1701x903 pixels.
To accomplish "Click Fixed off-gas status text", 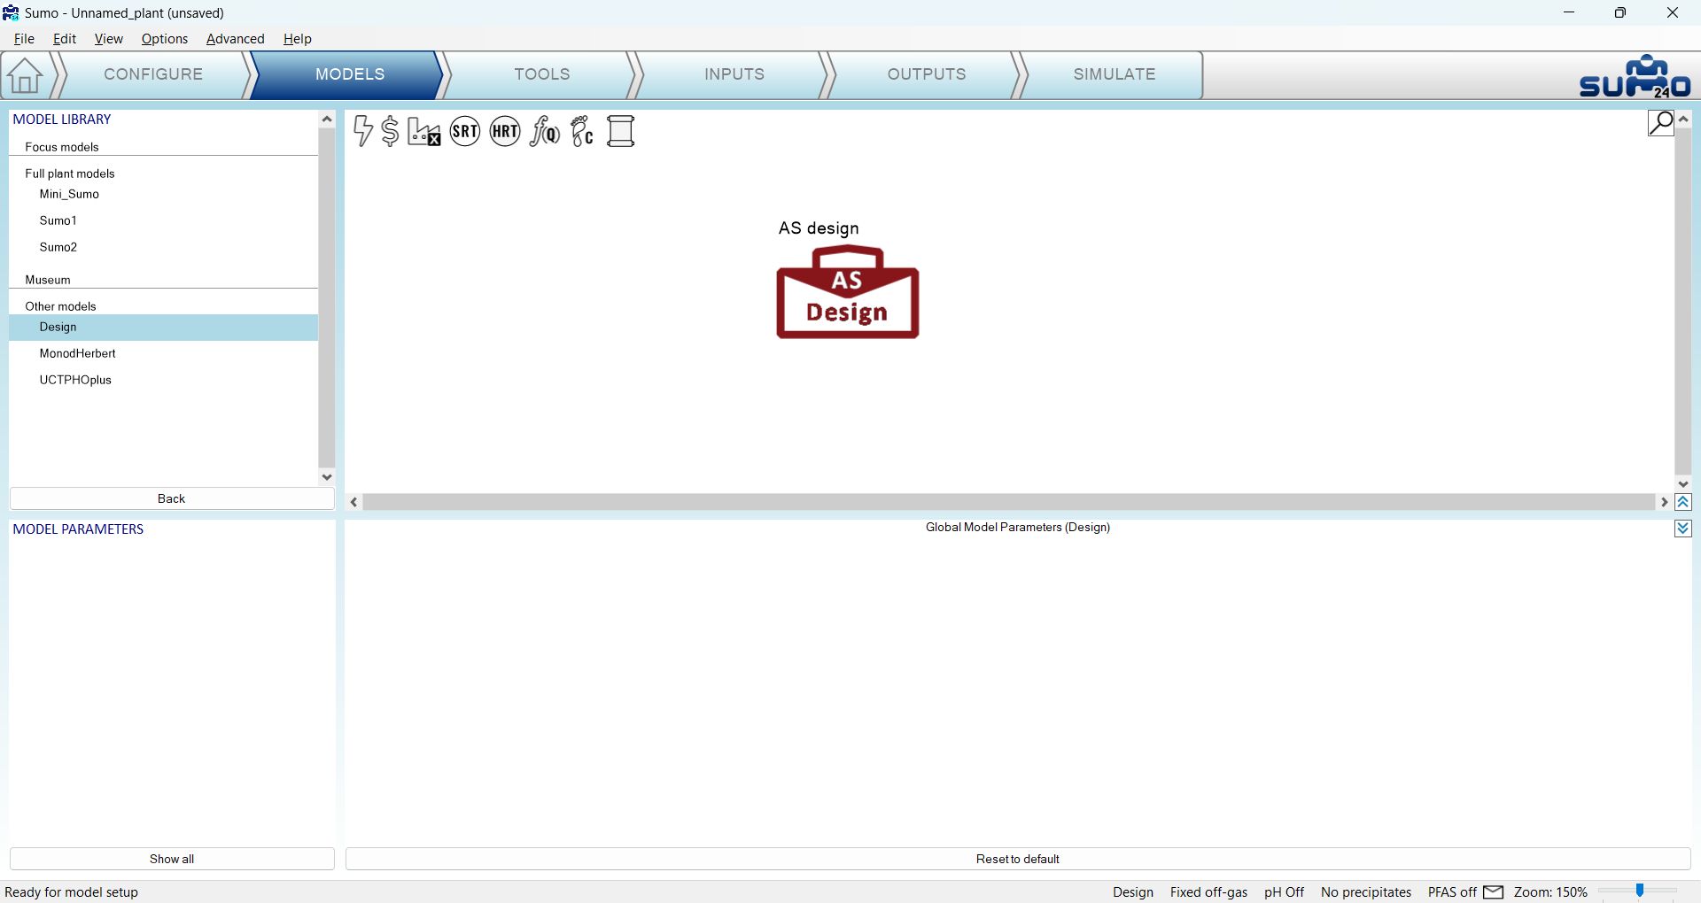I will [x=1208, y=892].
